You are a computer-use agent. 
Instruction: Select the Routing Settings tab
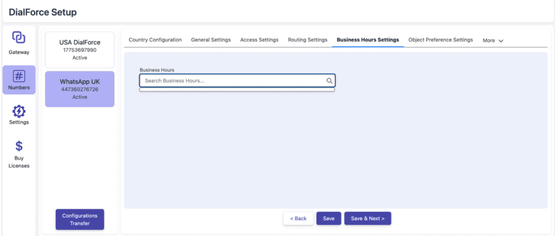(307, 40)
